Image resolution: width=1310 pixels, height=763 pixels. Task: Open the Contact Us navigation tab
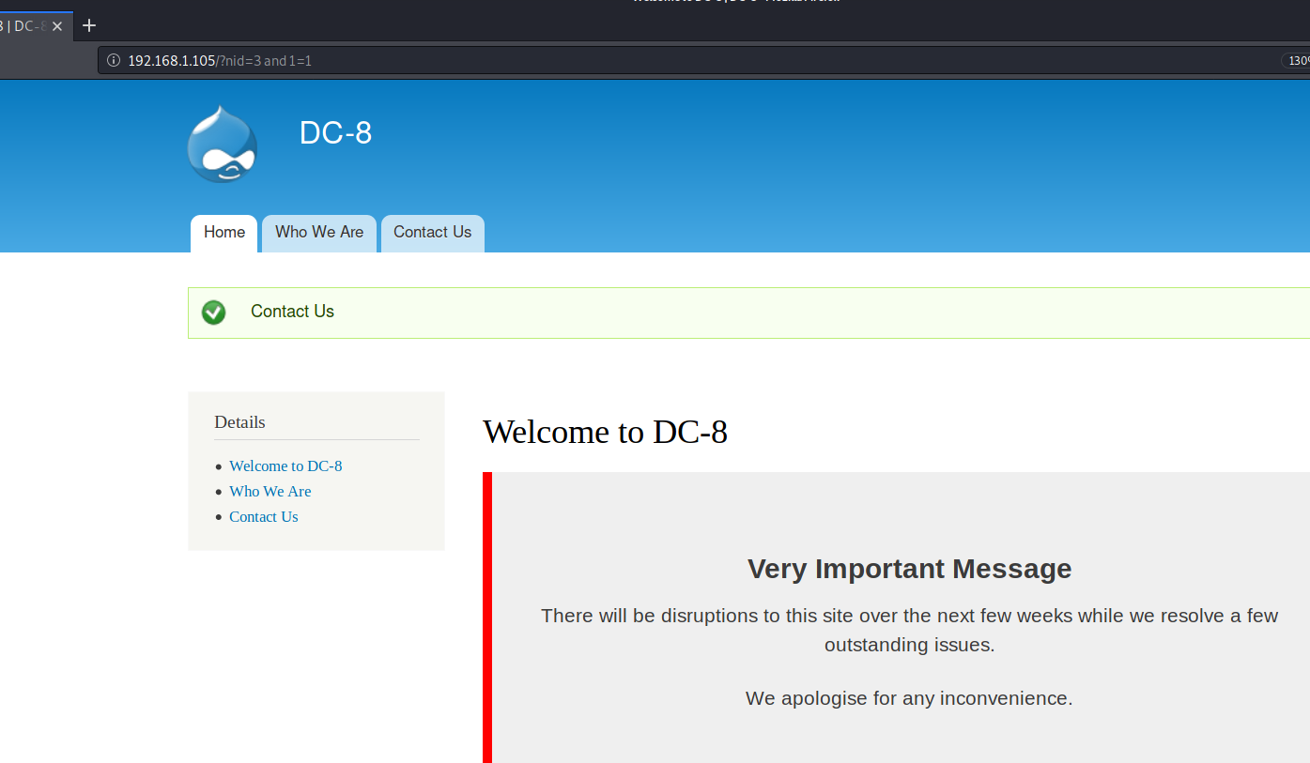[x=433, y=233]
